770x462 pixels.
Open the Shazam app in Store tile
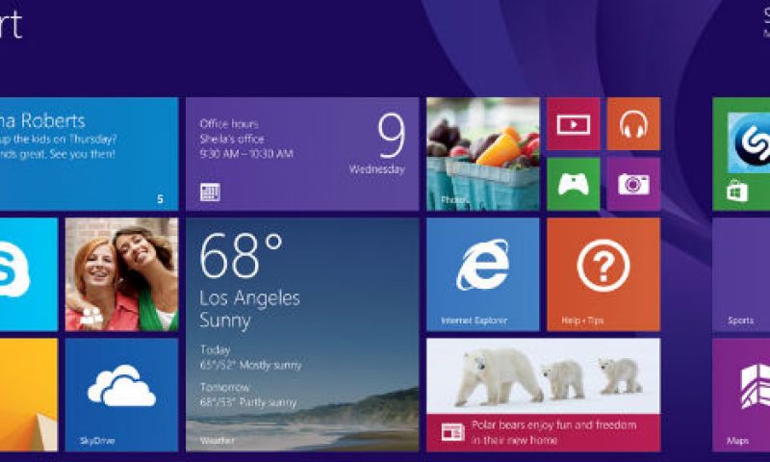[741, 154]
